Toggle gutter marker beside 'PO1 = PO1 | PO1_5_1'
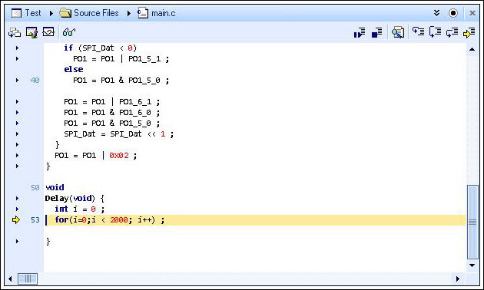This screenshot has height=290, width=484. click(x=17, y=58)
